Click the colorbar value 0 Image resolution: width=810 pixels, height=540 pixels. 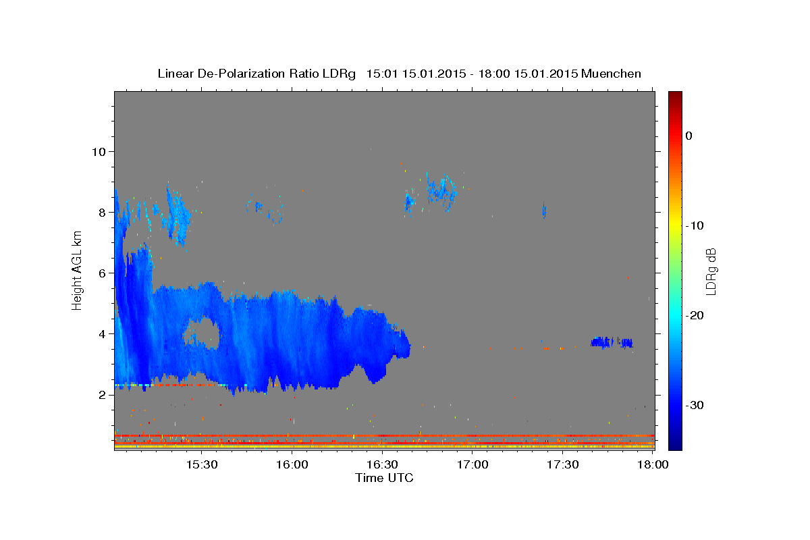(x=688, y=136)
